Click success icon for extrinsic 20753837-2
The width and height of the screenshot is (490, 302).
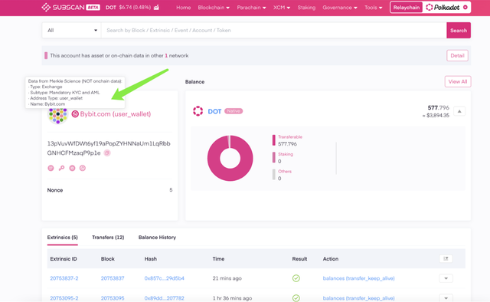(296, 278)
